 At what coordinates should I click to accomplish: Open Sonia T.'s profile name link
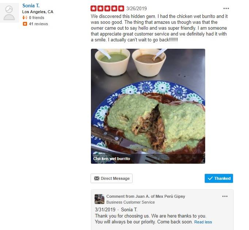pos(31,5)
